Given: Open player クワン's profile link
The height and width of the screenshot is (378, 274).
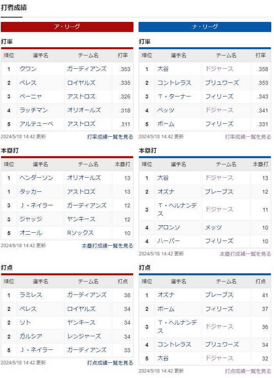Looking at the screenshot, I should (x=28, y=69).
